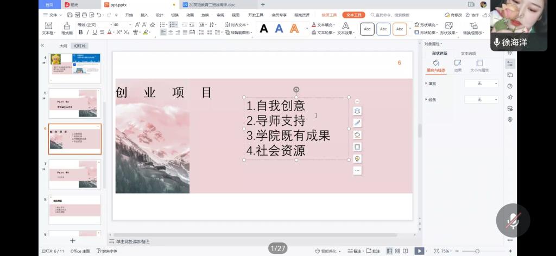This screenshot has height=256, width=556.
Task: Open the 填充 fill type dropdown
Action: click(x=481, y=84)
